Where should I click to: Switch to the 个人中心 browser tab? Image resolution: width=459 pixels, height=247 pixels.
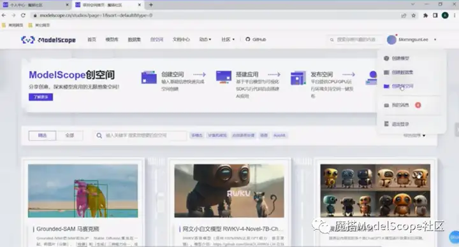[x=35, y=5]
